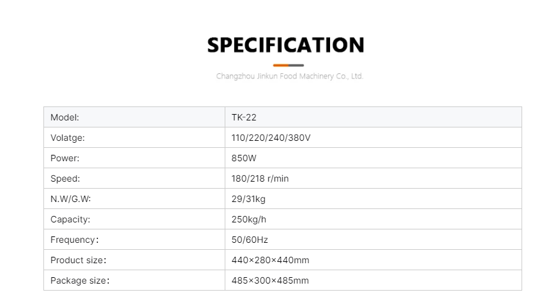Select the 29/31kg weight value

(248, 199)
